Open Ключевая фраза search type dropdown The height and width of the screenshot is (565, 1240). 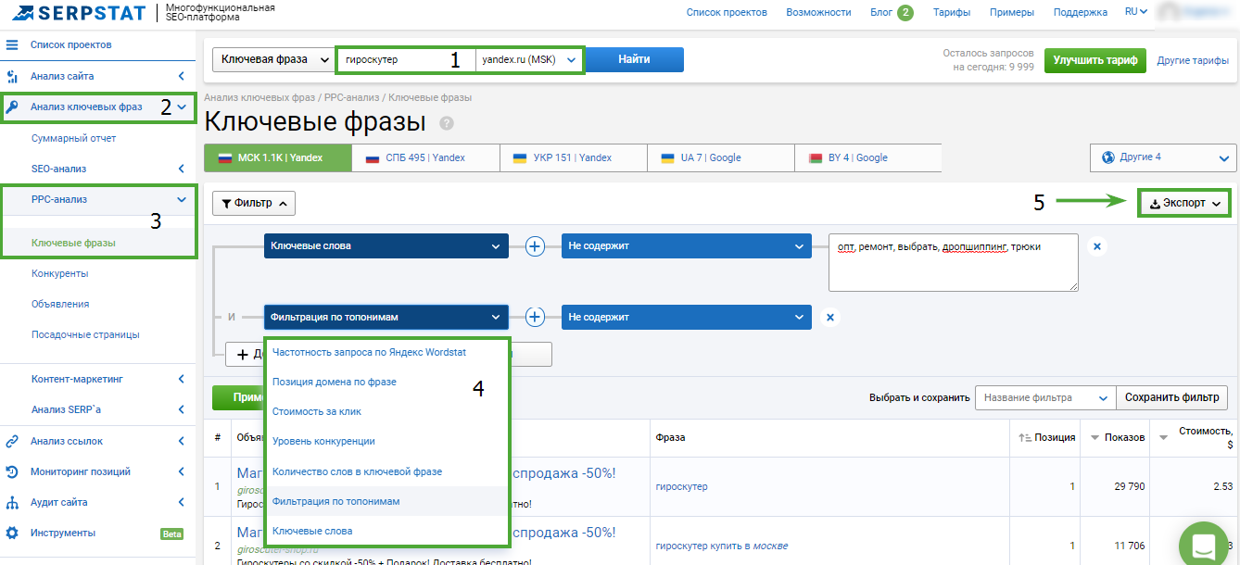[272, 59]
